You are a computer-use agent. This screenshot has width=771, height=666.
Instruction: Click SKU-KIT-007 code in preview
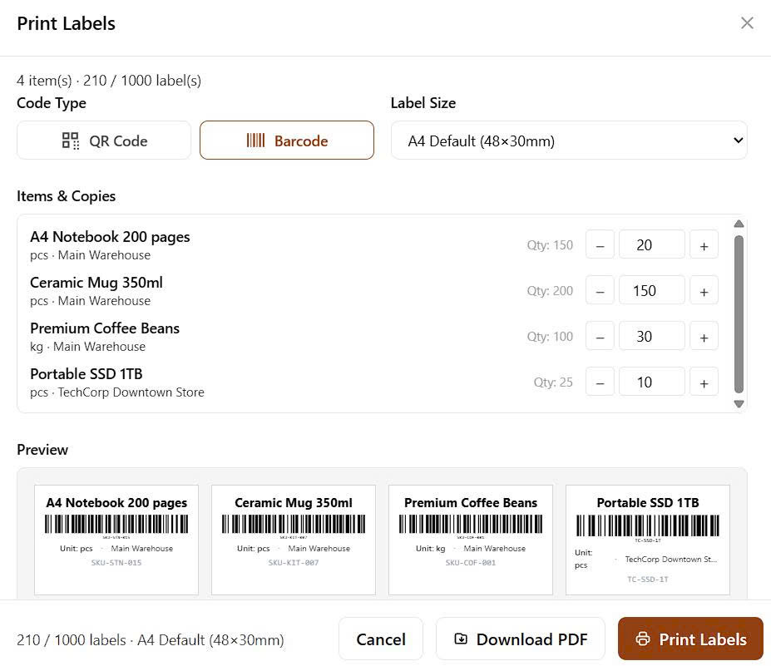(x=294, y=563)
